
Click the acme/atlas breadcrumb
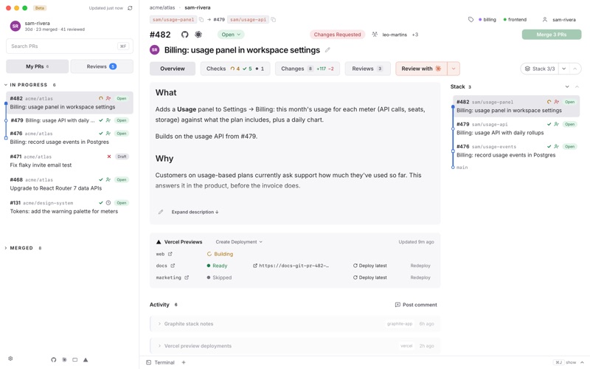[162, 7]
